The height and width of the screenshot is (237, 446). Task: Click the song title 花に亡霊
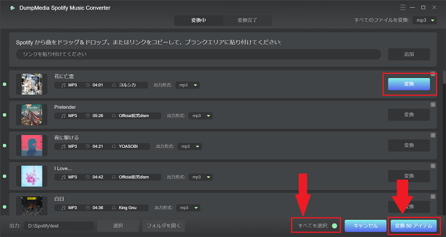pos(64,76)
